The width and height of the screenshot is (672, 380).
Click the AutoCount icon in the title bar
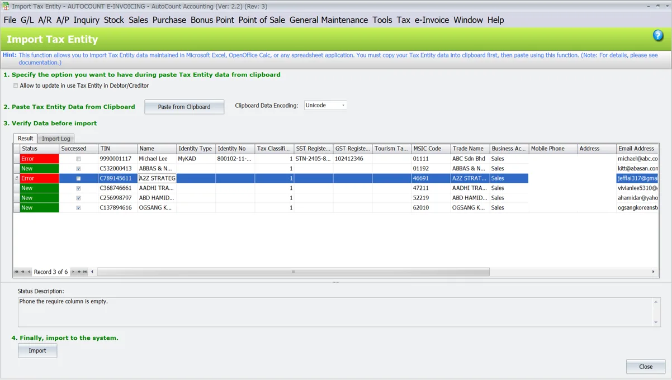pos(5,6)
